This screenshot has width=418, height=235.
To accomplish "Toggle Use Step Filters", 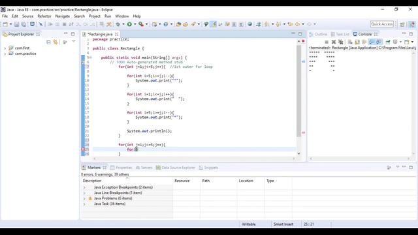I will click(x=109, y=24).
